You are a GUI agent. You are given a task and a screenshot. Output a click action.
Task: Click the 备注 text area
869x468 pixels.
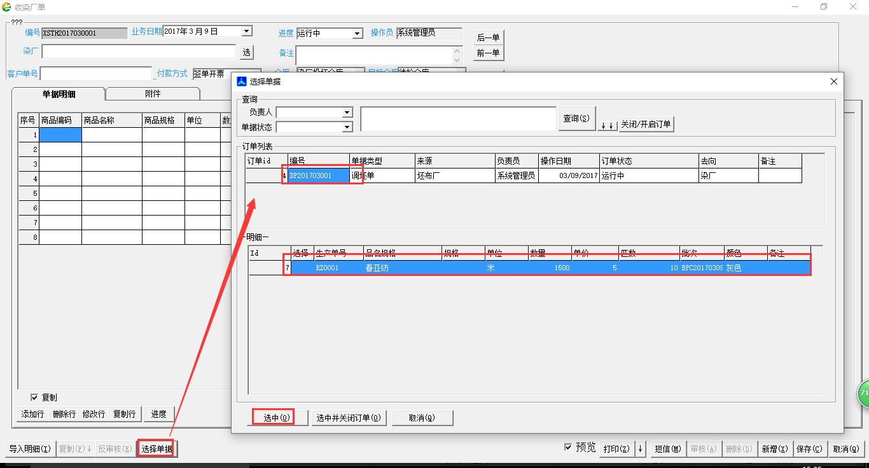pos(375,55)
